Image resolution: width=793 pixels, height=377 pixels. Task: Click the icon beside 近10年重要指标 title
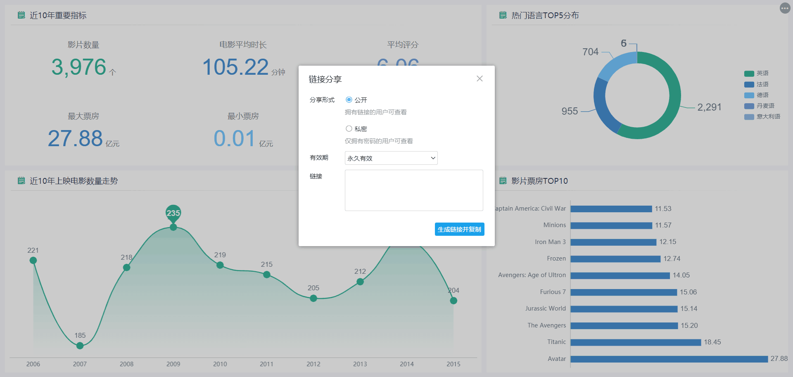click(x=21, y=15)
